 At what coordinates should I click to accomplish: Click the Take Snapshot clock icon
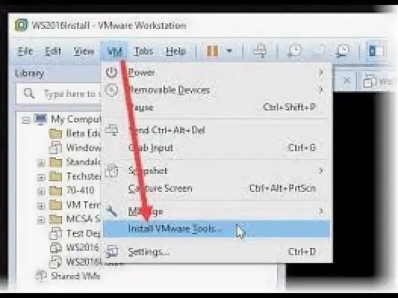[294, 50]
